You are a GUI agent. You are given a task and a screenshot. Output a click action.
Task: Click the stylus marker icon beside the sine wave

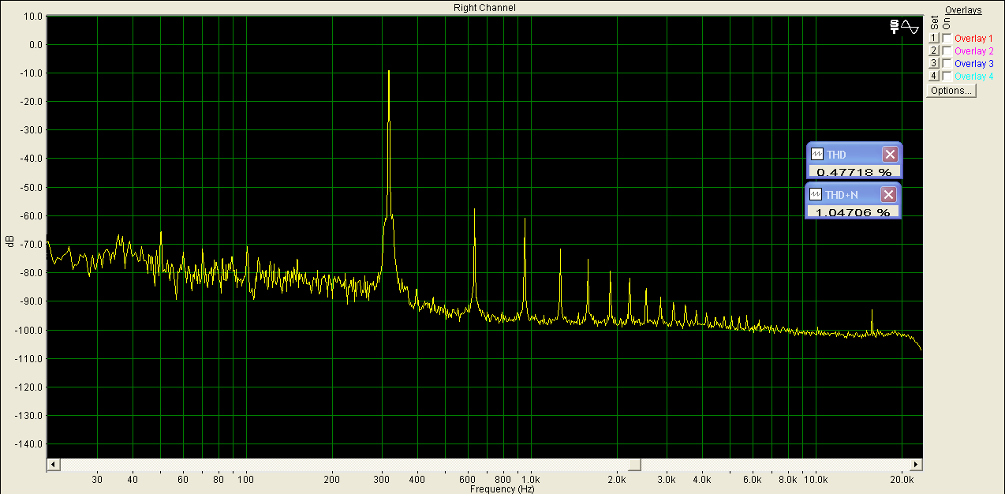point(894,26)
